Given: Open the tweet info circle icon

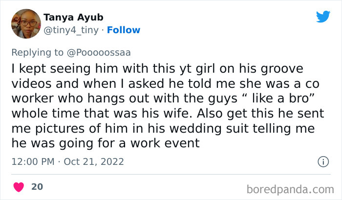Looking at the screenshot, I should 322,161.
